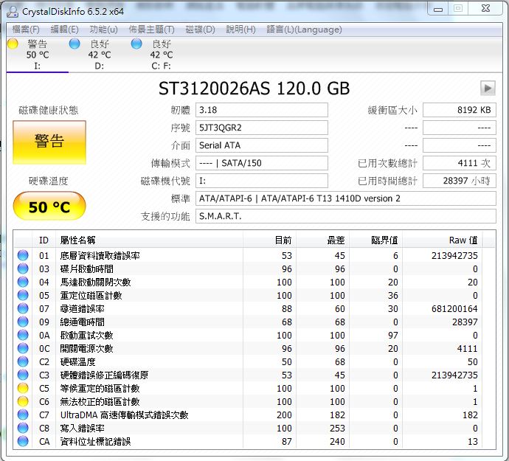Switch to the D: drive tab
This screenshot has height=461, width=509.
pos(100,55)
